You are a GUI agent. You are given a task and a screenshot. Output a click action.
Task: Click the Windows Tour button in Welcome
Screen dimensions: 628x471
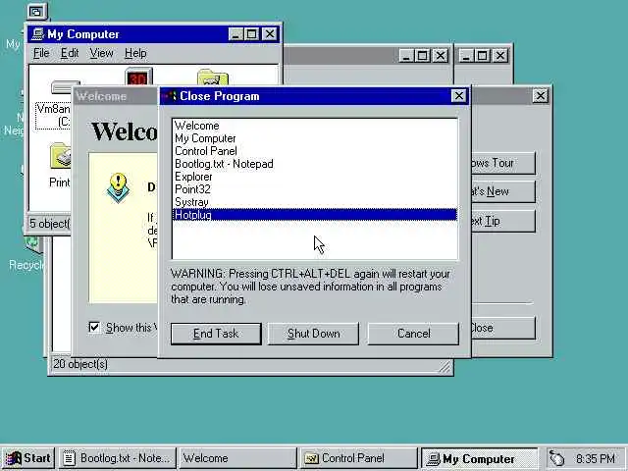click(503, 163)
